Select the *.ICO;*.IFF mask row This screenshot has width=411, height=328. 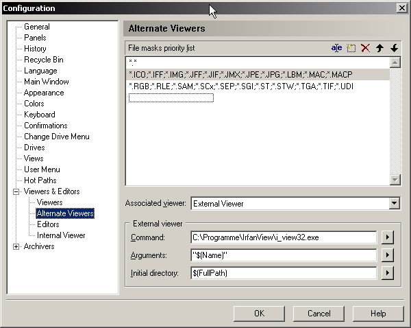coord(258,75)
